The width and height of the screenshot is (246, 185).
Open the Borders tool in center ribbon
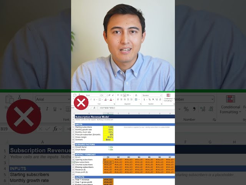[100, 99]
